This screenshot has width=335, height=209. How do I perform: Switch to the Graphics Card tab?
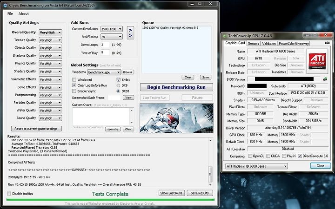coord(235,43)
